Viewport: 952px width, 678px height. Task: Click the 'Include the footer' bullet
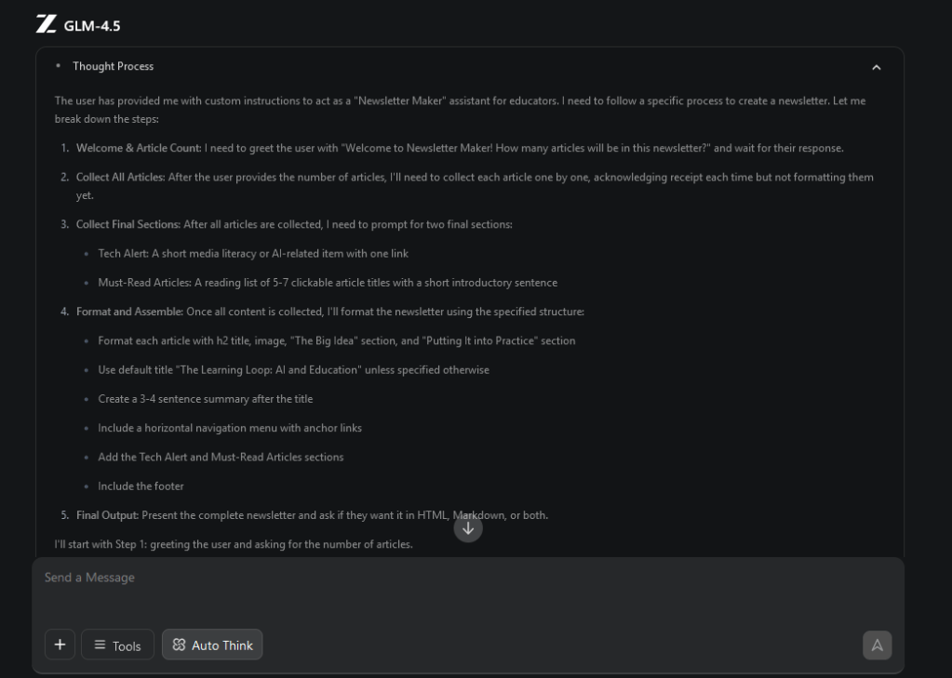pyautogui.click(x=141, y=486)
